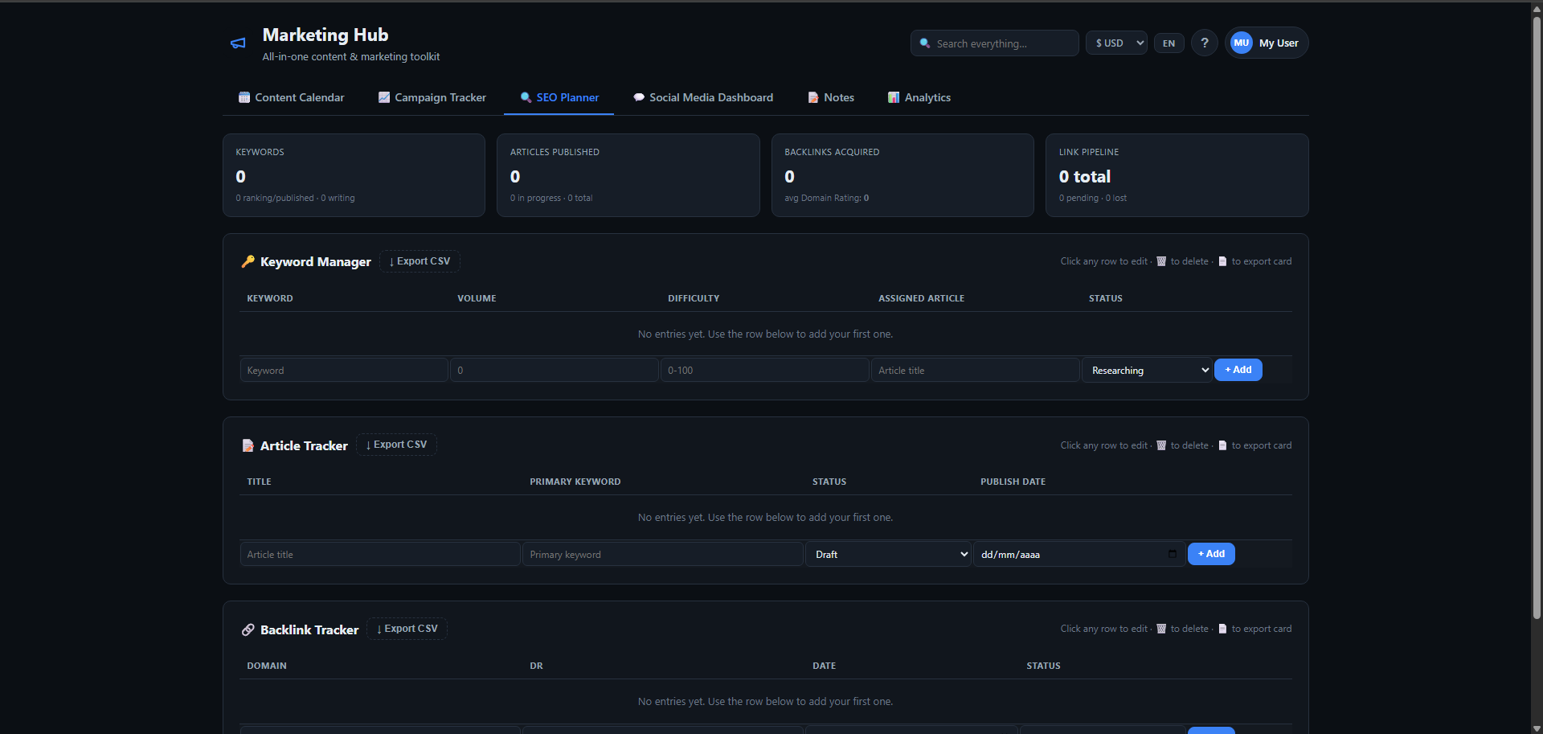1543x734 pixels.
Task: Click the magnifier icon in the search box
Action: tap(925, 43)
